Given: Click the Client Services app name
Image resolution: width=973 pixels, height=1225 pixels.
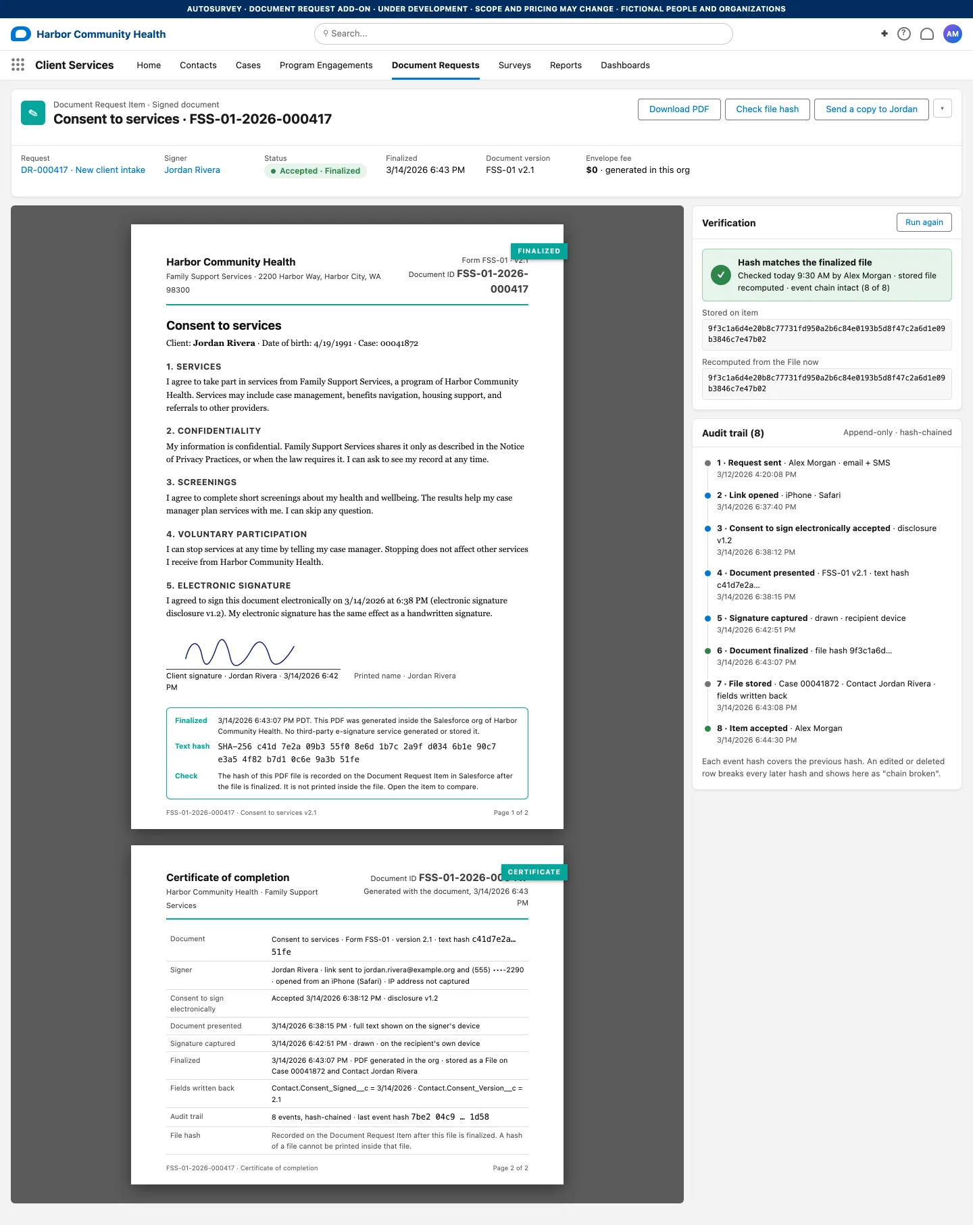Looking at the screenshot, I should point(74,65).
